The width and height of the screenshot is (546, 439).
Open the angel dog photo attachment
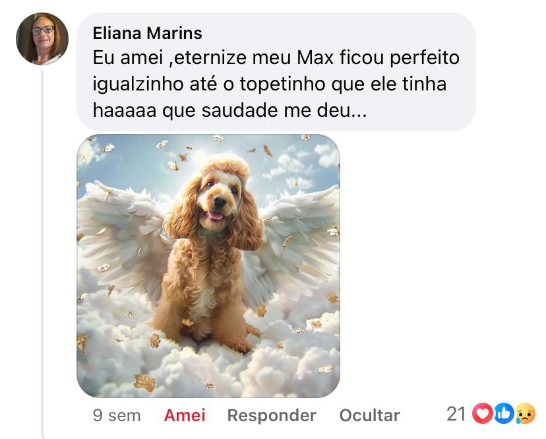(208, 265)
